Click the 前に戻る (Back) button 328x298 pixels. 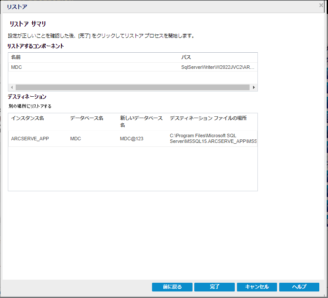[x=172, y=287]
